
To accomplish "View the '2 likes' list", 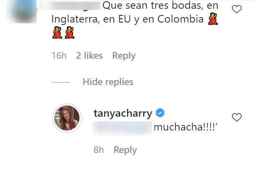I will [x=89, y=55].
